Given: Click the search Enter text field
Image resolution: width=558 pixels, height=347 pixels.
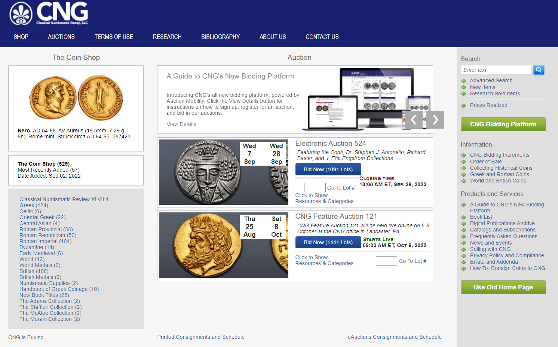Looking at the screenshot, I should click(x=496, y=70).
